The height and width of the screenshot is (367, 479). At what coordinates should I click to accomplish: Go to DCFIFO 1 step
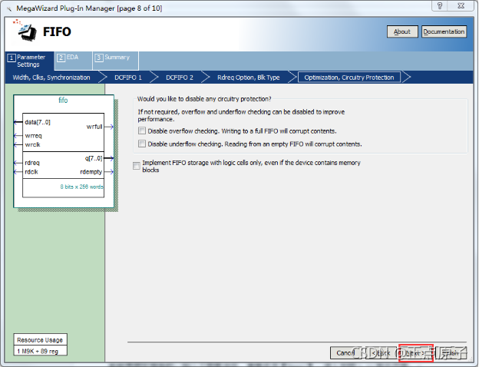128,78
